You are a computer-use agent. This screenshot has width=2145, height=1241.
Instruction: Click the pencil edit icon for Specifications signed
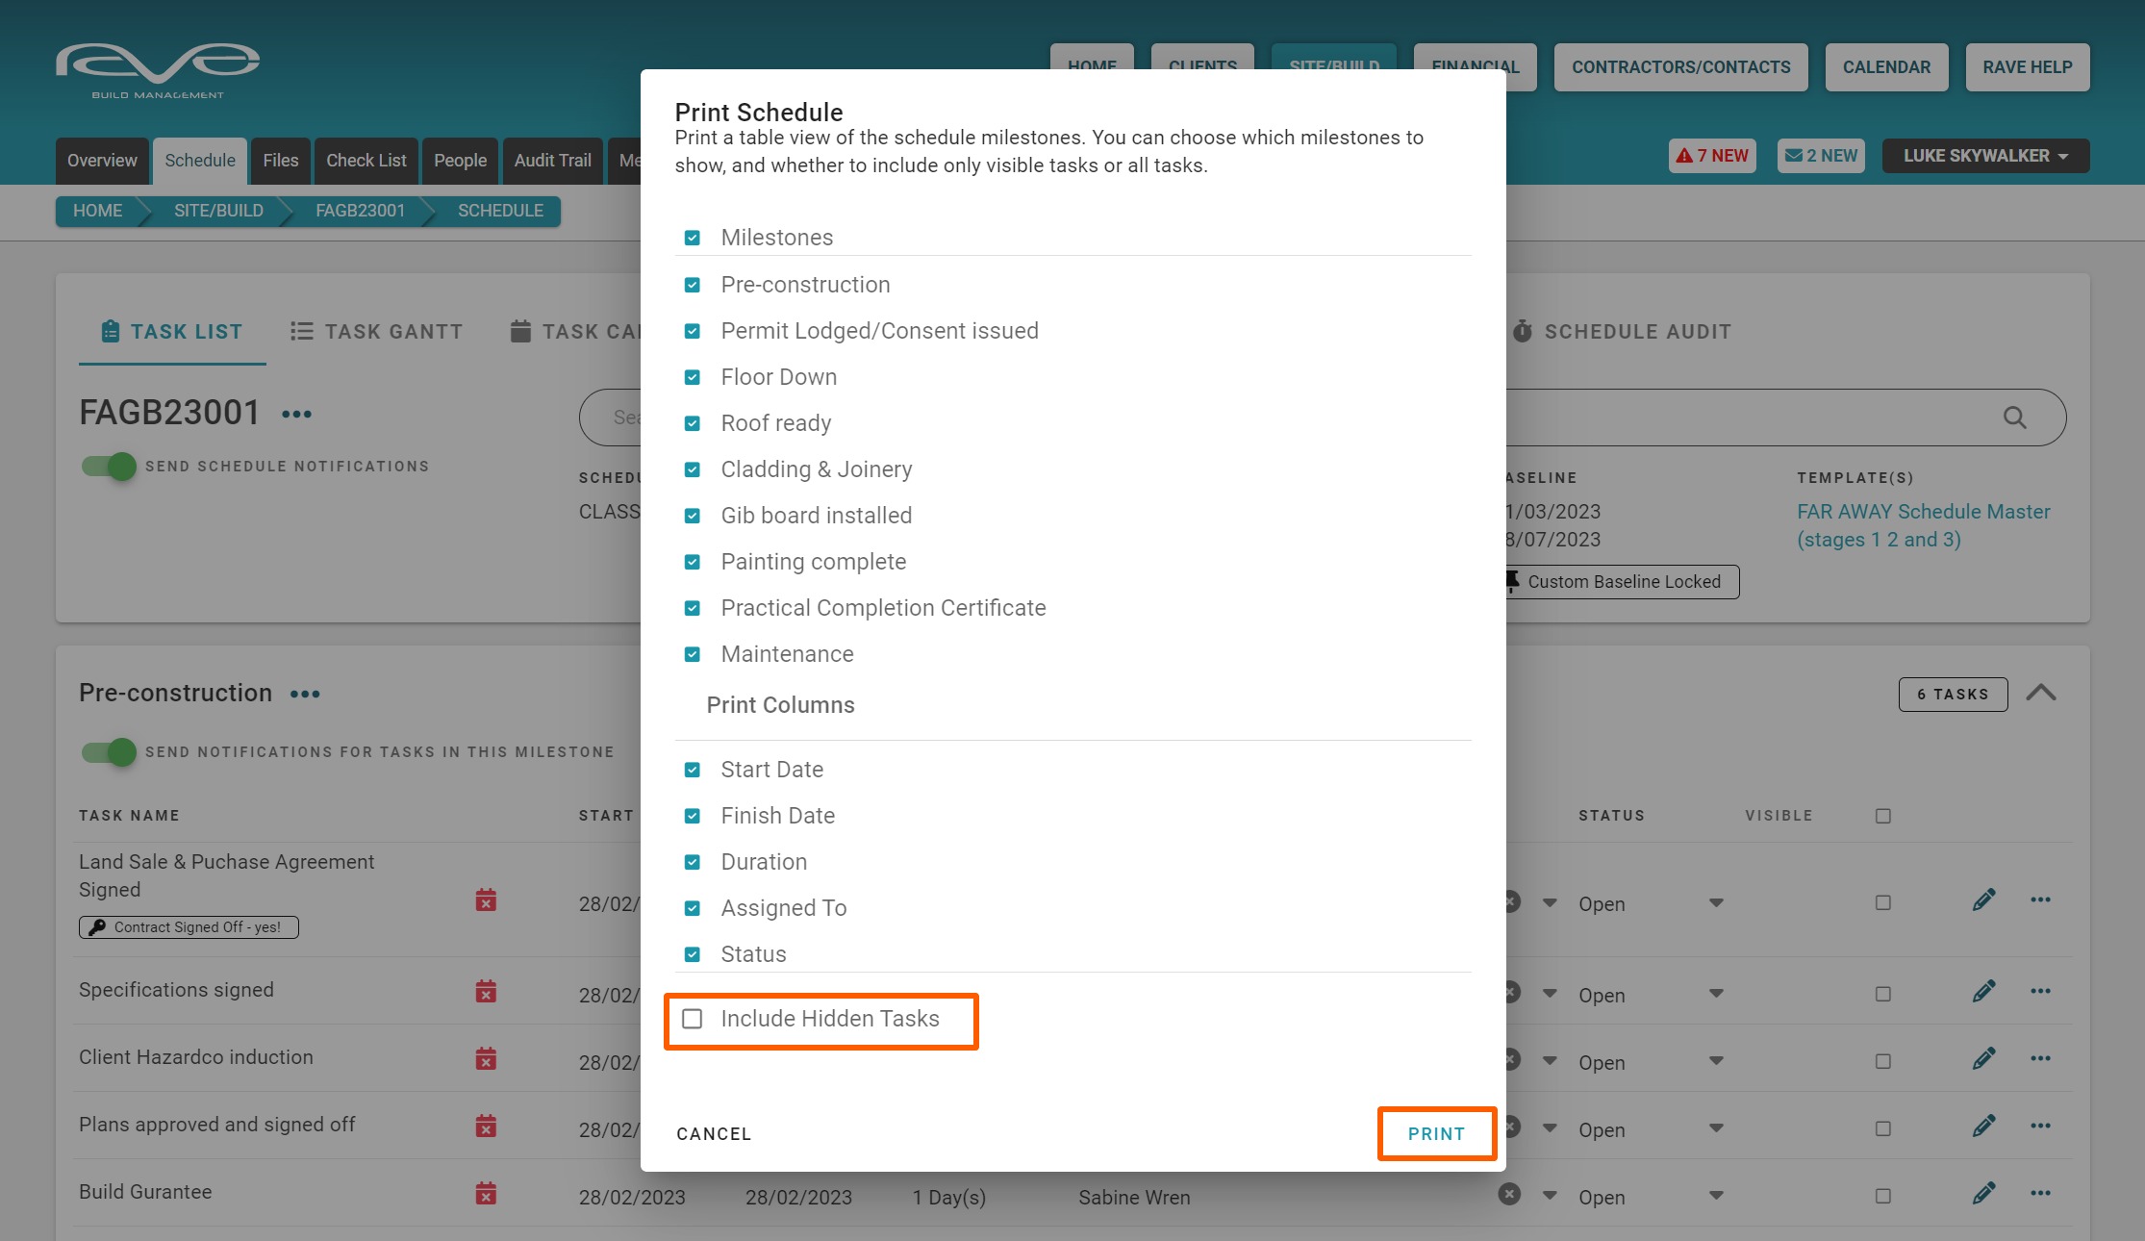[x=1982, y=992]
